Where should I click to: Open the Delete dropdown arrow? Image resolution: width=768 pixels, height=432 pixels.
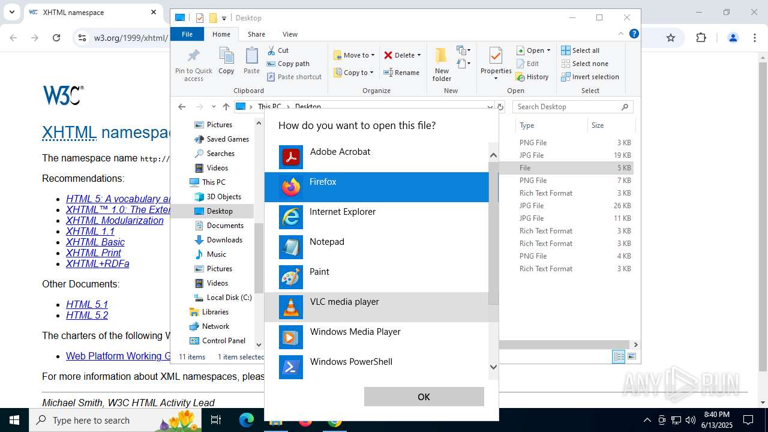click(x=419, y=55)
